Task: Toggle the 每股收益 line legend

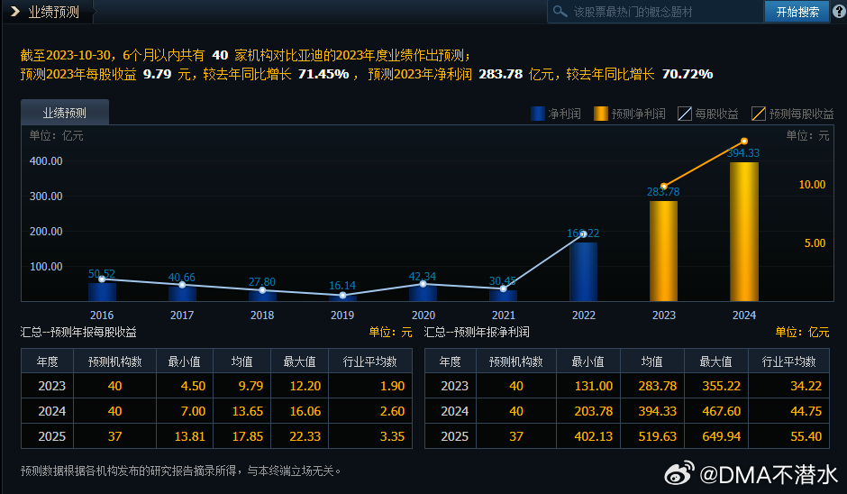Action: click(x=707, y=114)
